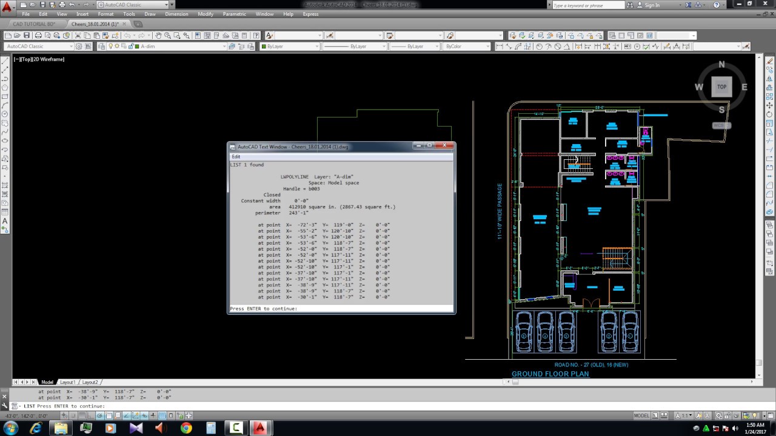Expand the A-dim layer dropdown
Viewport: 776px width, 436px height.
[x=224, y=46]
